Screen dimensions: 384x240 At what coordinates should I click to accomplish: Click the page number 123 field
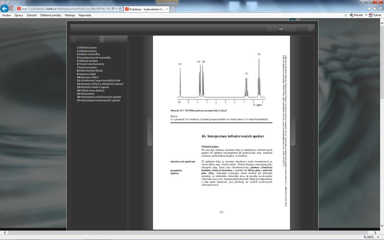[281, 29]
